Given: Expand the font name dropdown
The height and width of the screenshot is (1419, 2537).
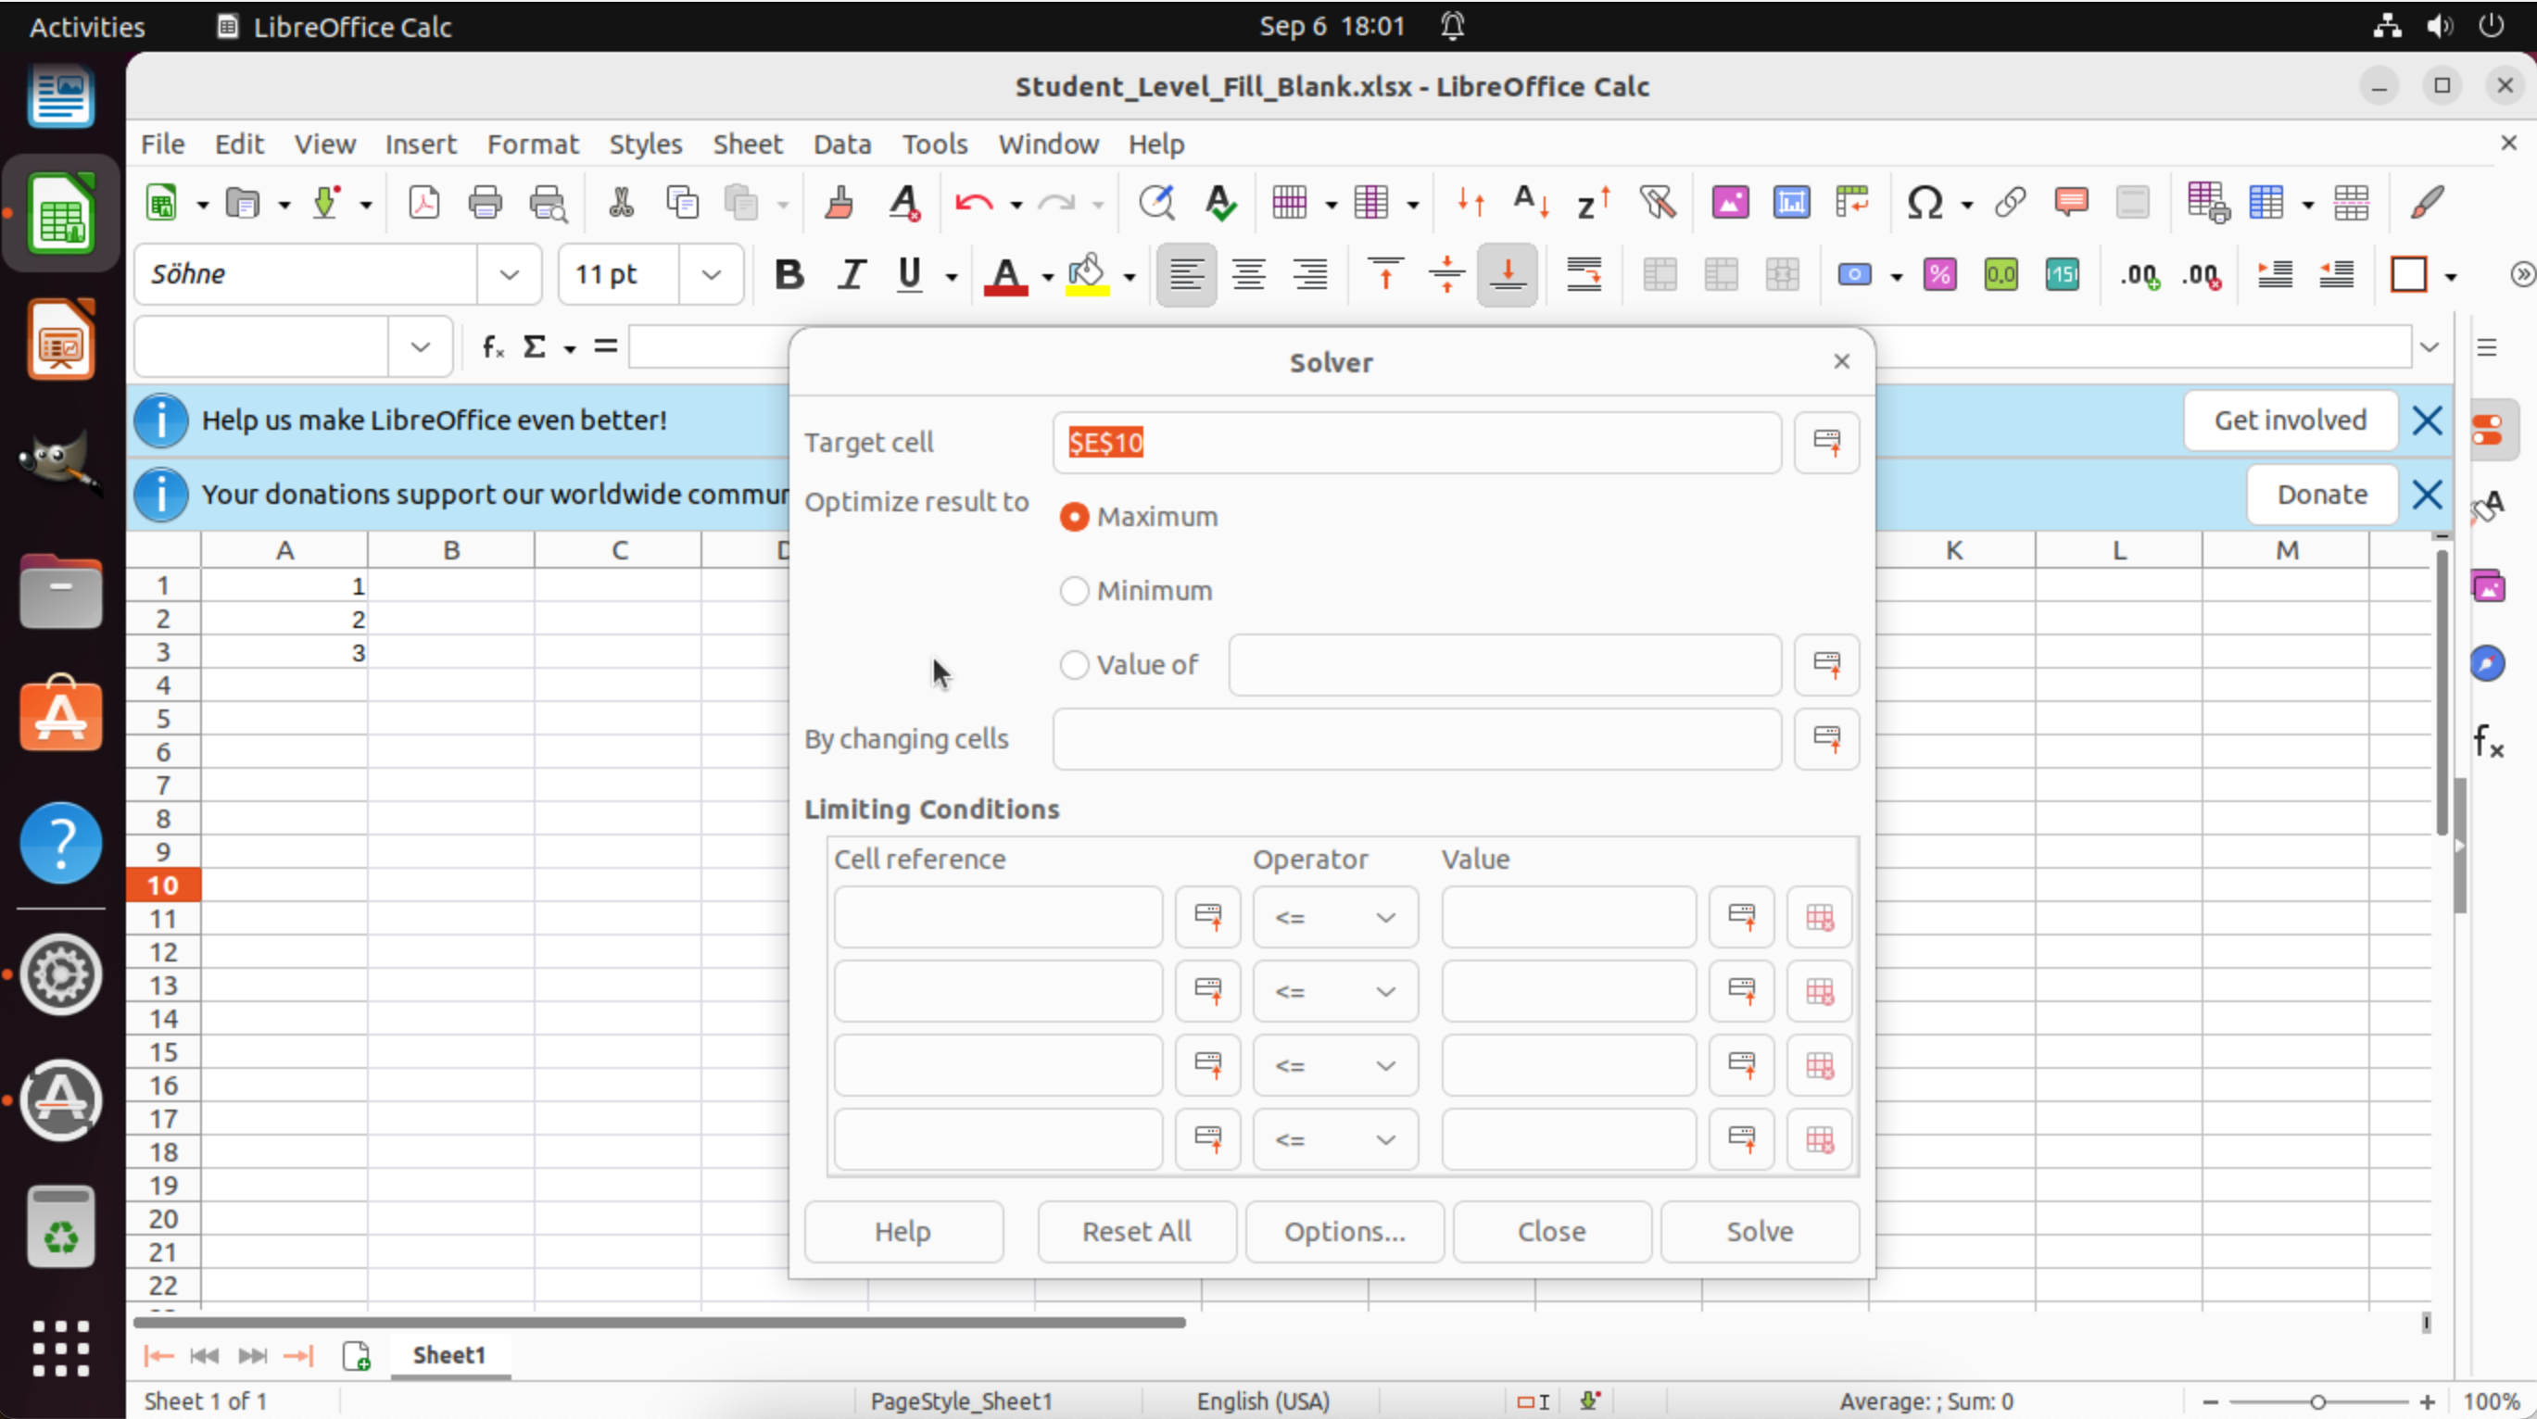Looking at the screenshot, I should click(x=510, y=274).
